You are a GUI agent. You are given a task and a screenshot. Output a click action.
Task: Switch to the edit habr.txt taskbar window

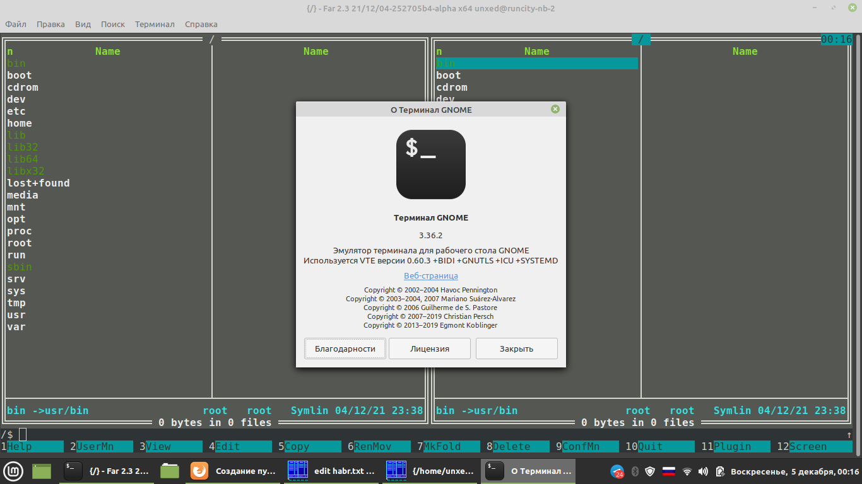coord(331,471)
